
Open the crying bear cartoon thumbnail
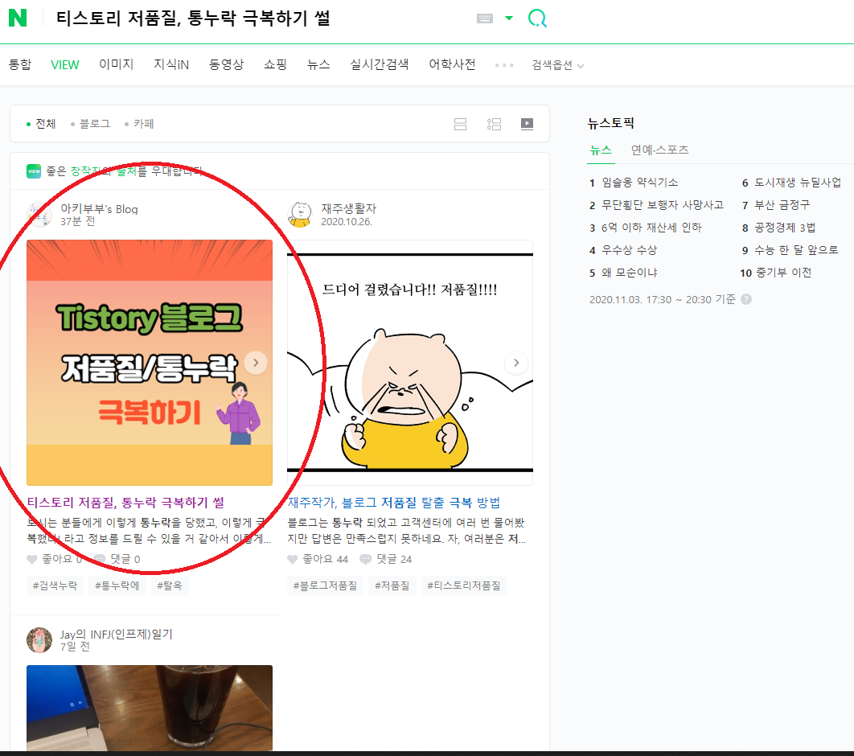[409, 362]
